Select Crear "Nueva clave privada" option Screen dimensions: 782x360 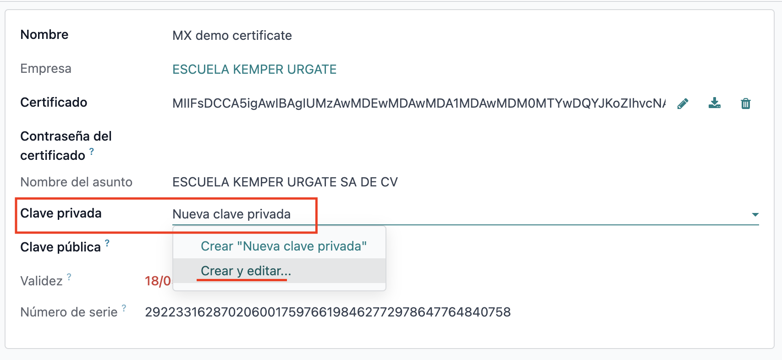tap(284, 246)
